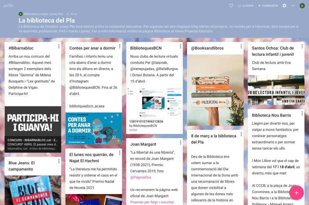Click the Clonar button
The image size is (309, 205).
click(245, 6)
